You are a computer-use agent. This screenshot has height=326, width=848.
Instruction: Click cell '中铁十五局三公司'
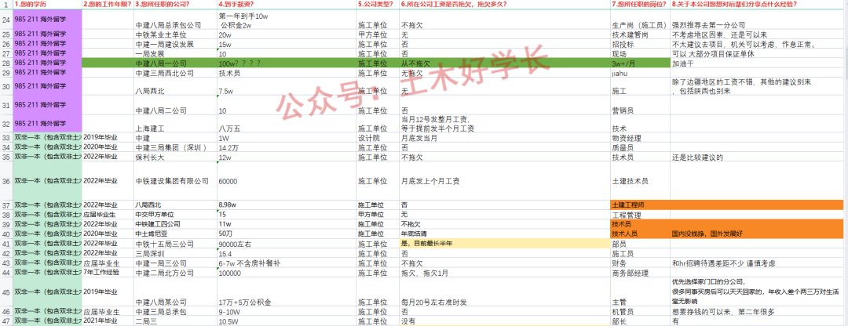[x=175, y=244]
